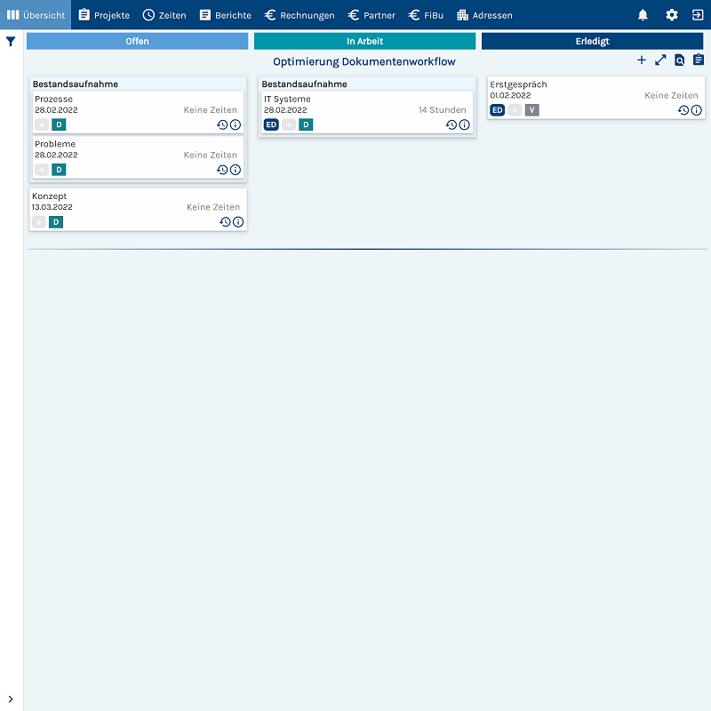Add assignee on Probleme card
This screenshot has width=711, height=711.
click(x=42, y=170)
